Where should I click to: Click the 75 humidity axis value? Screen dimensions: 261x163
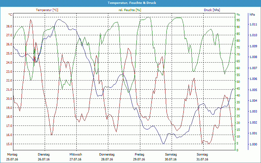238,47
